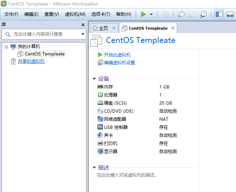
Task: Open the 选项卡(T) menu
Action: tap(101, 14)
